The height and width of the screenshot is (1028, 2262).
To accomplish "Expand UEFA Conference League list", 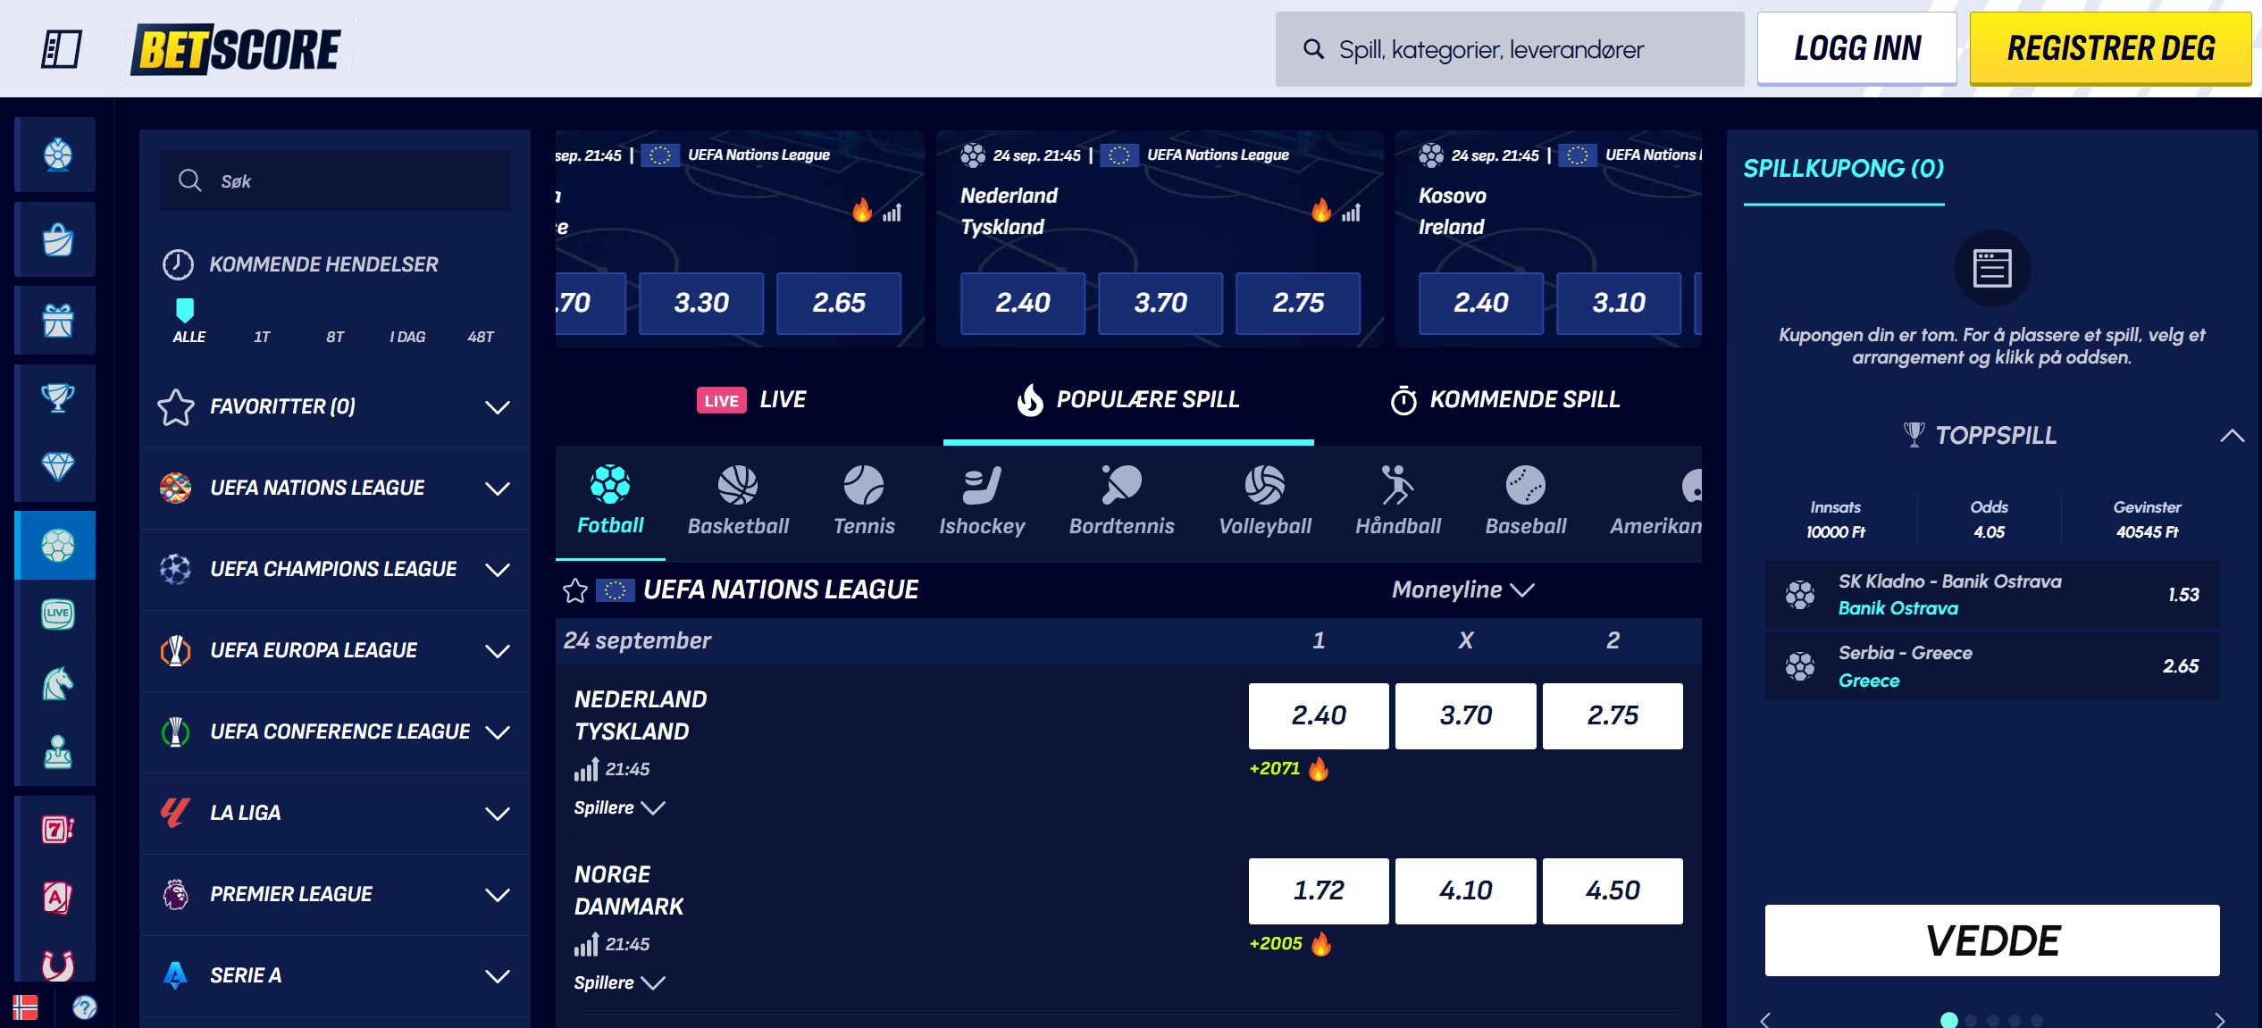I will 334,731.
